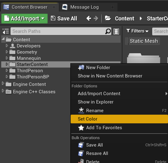Image resolution: width=168 pixels, height=163 pixels.
Task: Select the Geometry tree item
Action: coord(61,52)
